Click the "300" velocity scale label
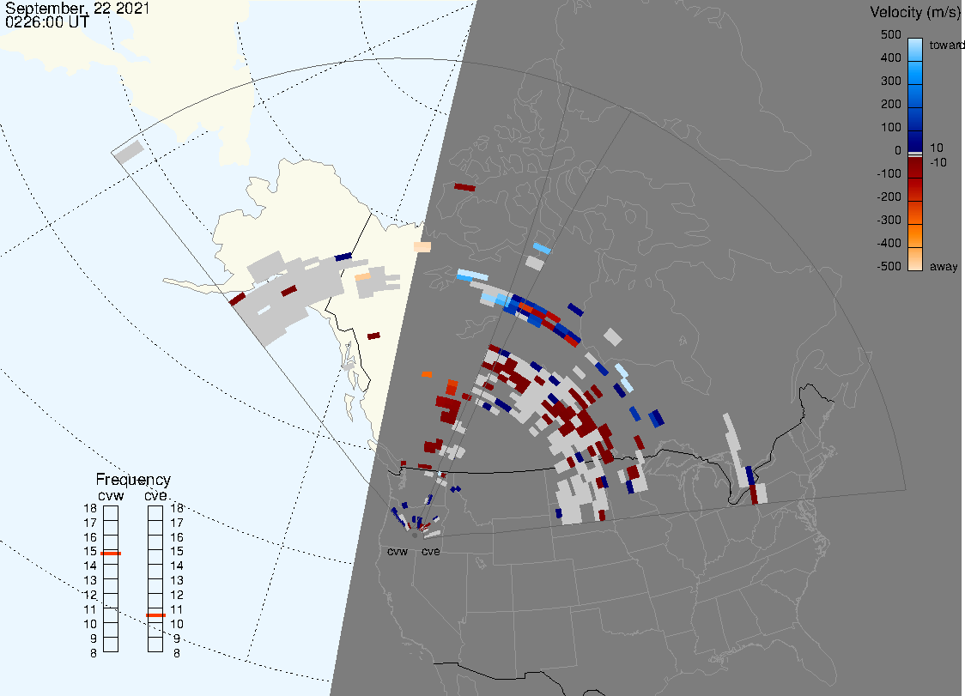The height and width of the screenshot is (696, 965). pyautogui.click(x=890, y=81)
